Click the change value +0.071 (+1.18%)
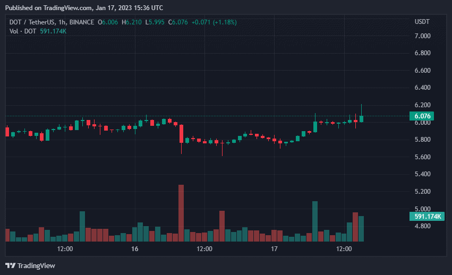This screenshot has width=452, height=275. tap(214, 22)
